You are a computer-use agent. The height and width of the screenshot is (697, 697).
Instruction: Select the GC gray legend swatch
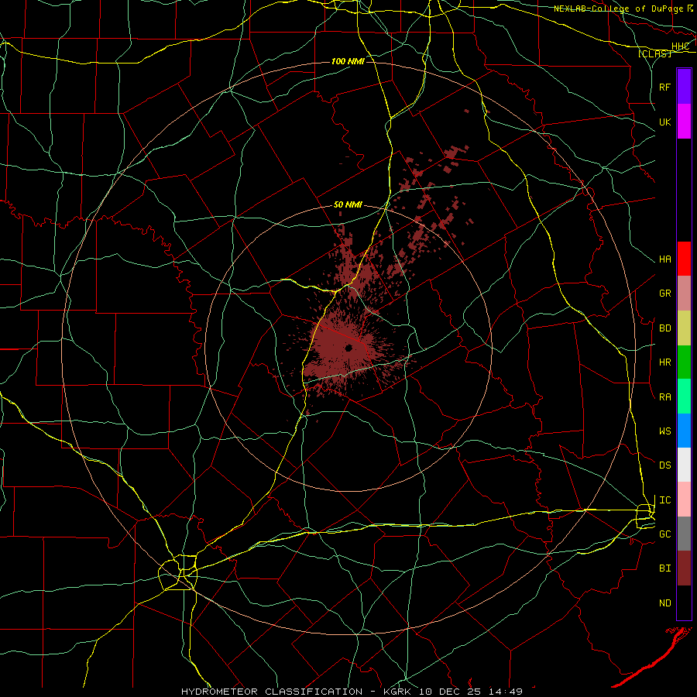click(x=684, y=534)
